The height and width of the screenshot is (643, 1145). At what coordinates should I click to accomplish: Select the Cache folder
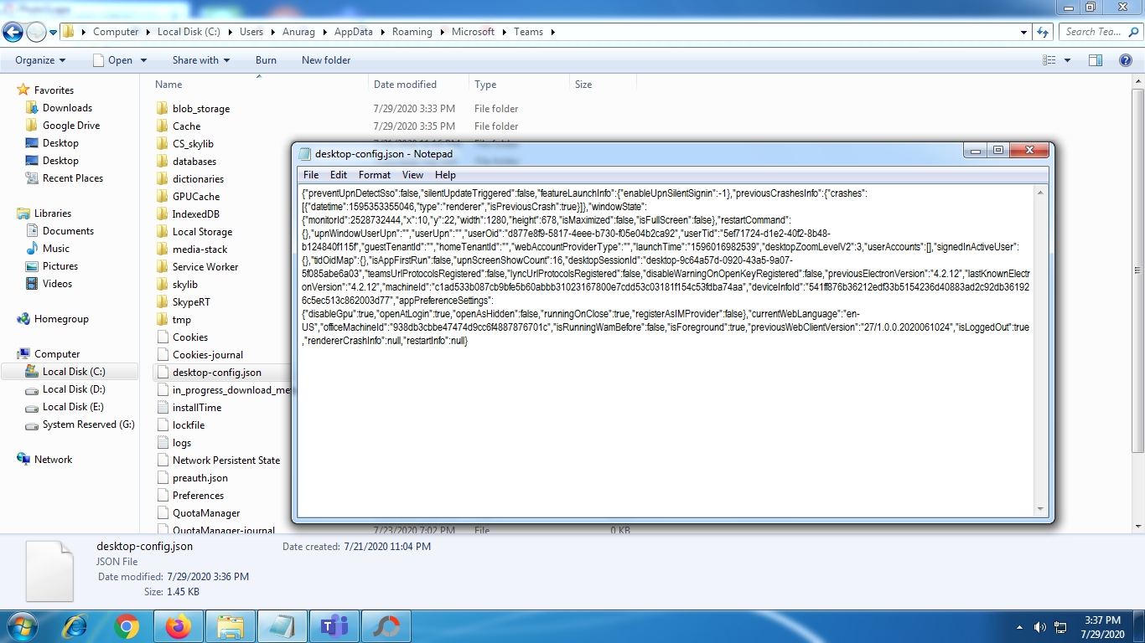pos(186,126)
